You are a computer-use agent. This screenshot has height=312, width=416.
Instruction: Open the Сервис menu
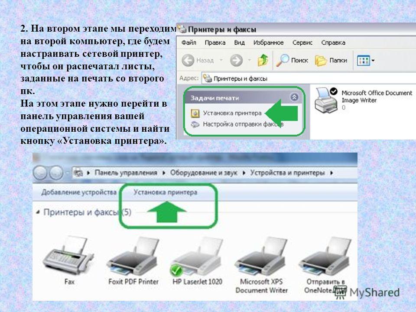(302, 43)
